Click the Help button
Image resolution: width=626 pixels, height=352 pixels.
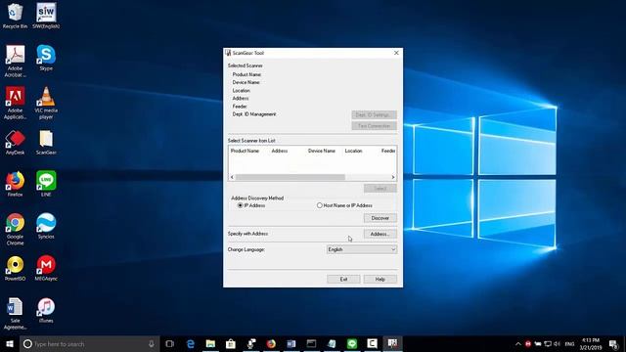pos(380,280)
